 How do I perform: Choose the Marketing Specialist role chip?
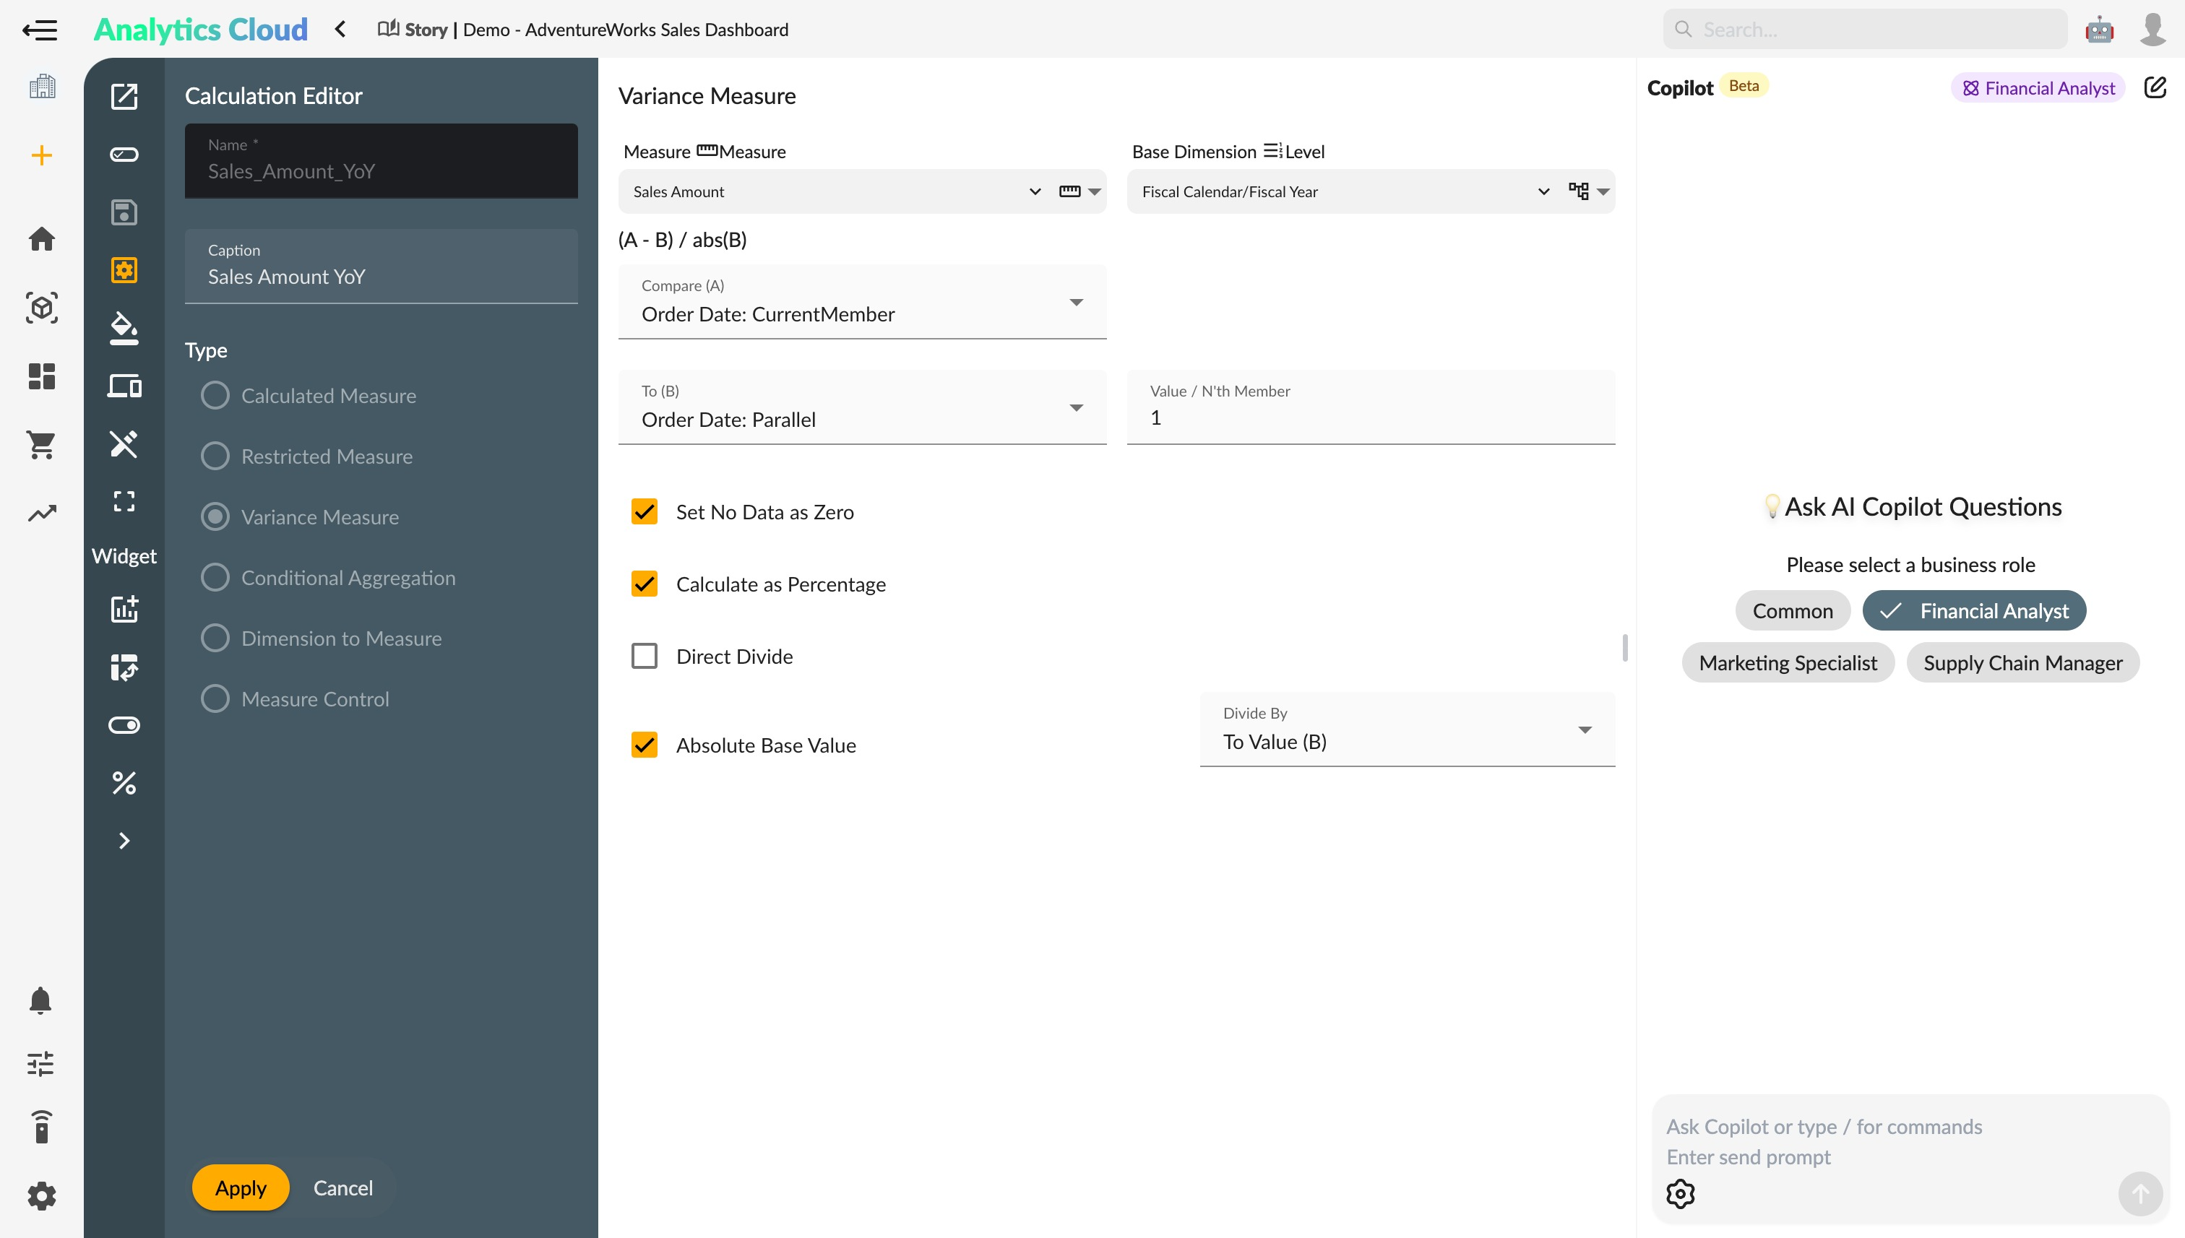point(1787,662)
